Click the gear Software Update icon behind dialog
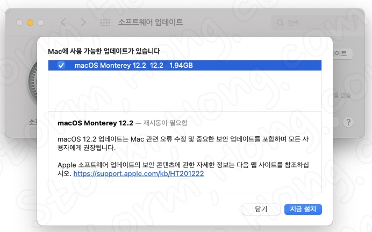Screen dimensions: 372x232 click(x=33, y=82)
